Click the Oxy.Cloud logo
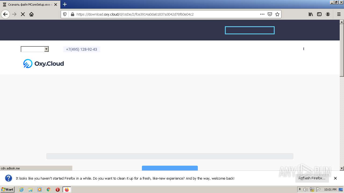Image resolution: width=344 pixels, height=193 pixels. (44, 64)
